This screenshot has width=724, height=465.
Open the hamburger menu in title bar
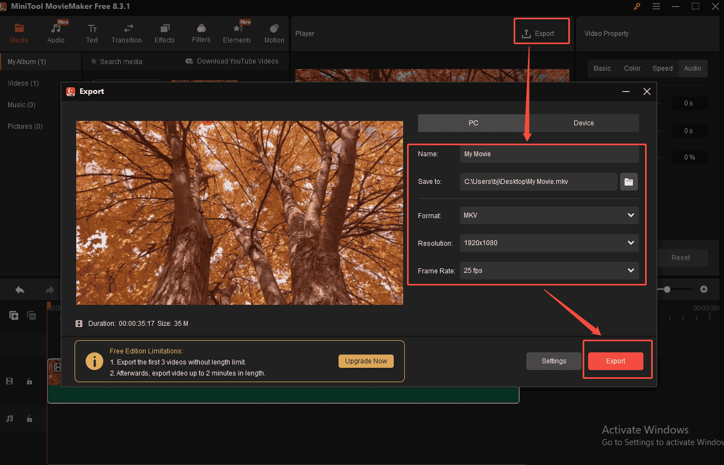click(656, 7)
